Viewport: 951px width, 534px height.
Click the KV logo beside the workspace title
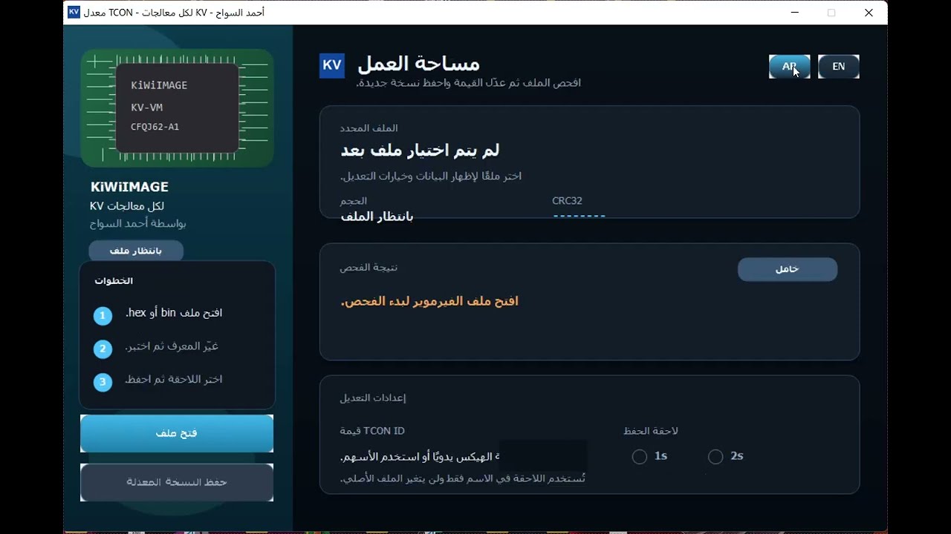coord(332,65)
